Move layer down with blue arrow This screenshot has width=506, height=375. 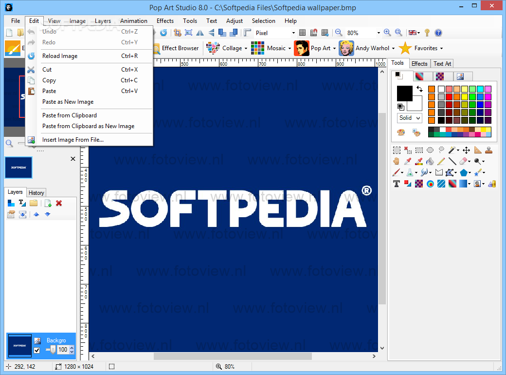(48, 214)
